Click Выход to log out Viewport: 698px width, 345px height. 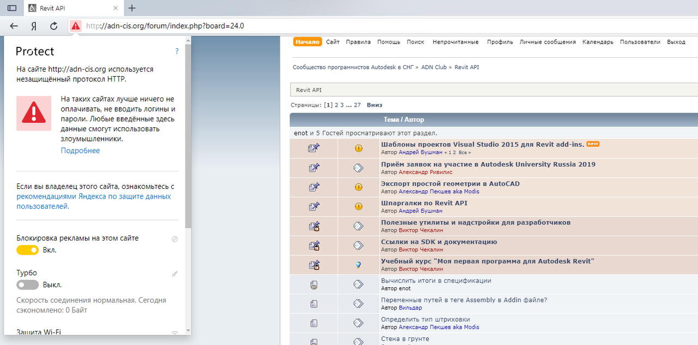coord(676,42)
